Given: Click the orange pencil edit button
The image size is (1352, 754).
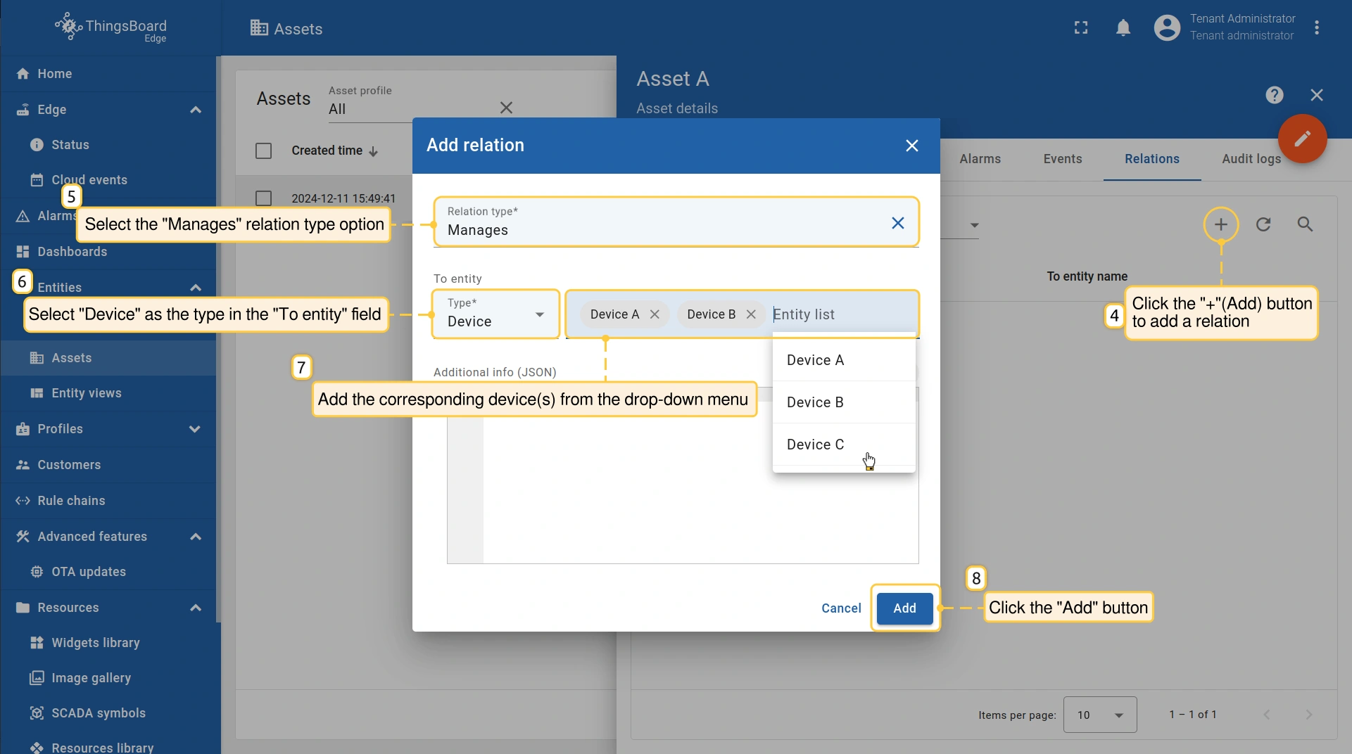Looking at the screenshot, I should [x=1302, y=139].
